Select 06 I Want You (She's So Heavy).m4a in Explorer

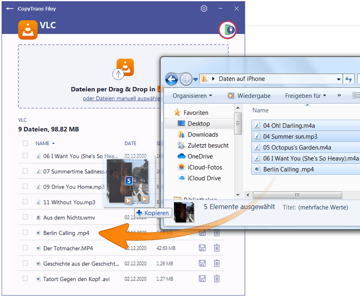point(306,158)
